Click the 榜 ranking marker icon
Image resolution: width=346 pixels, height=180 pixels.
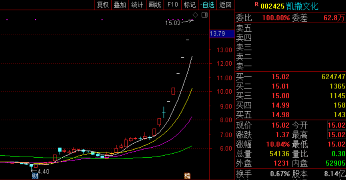coord(187,176)
